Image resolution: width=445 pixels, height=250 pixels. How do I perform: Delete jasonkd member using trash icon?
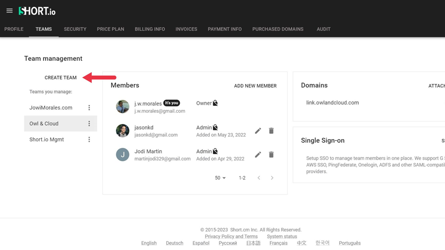[x=271, y=131]
